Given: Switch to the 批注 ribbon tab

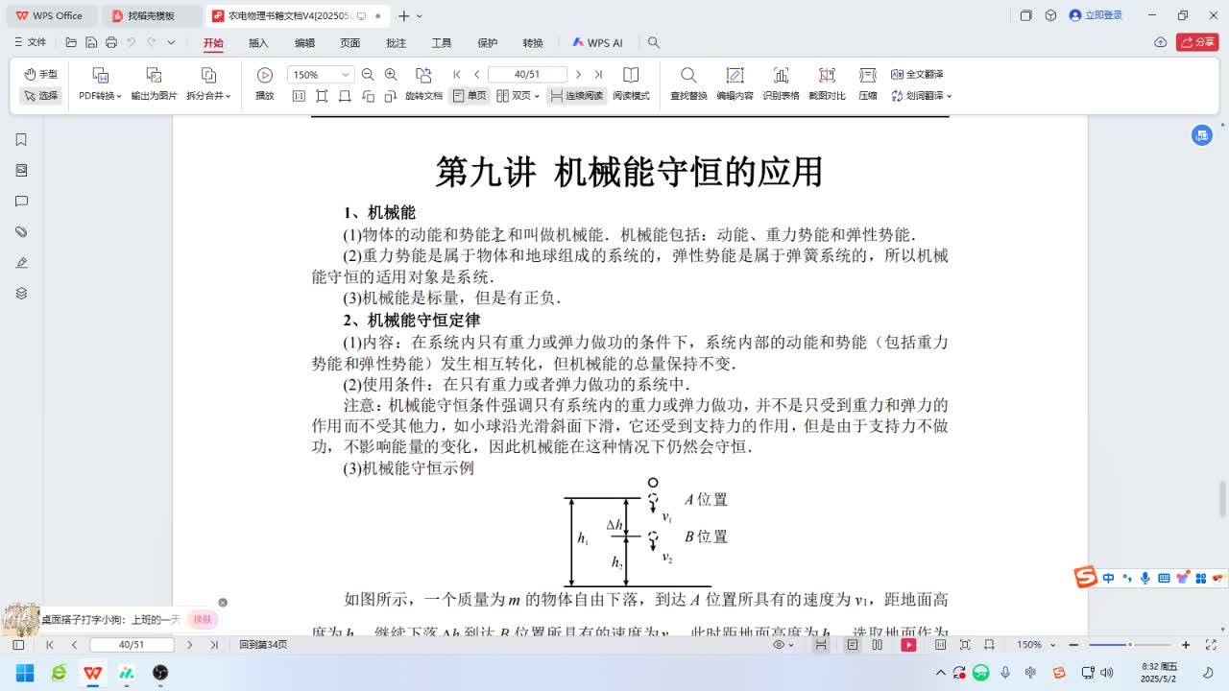Looking at the screenshot, I should point(396,43).
